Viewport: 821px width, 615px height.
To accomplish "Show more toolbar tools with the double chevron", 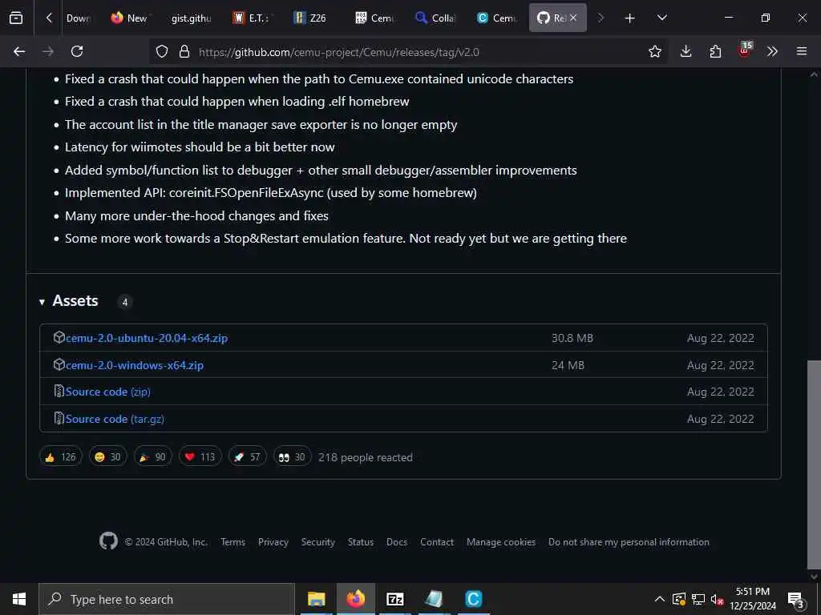I will (772, 51).
